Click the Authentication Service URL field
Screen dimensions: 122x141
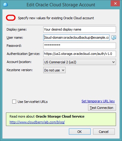tap(80, 54)
